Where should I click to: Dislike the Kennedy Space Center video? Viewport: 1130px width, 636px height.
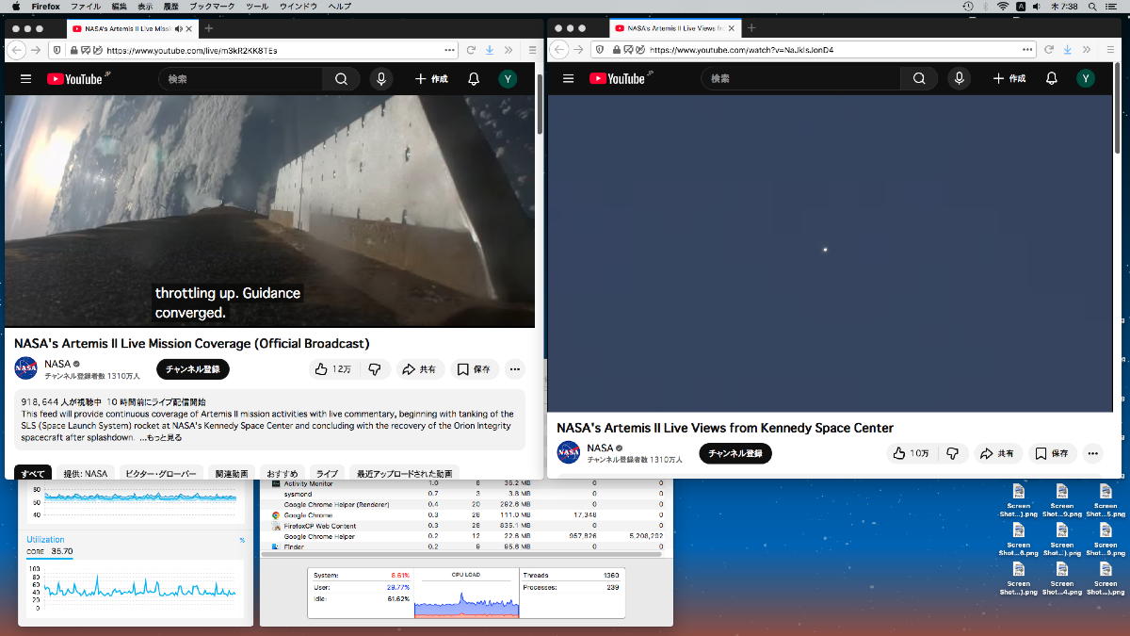click(952, 453)
